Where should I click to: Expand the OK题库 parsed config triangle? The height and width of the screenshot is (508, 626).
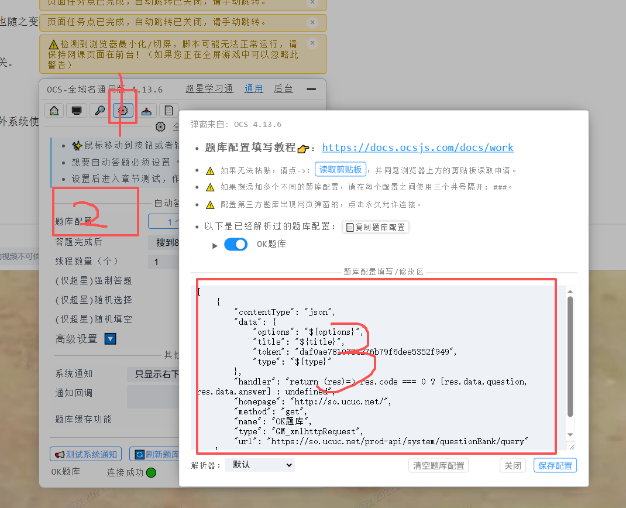coord(215,246)
